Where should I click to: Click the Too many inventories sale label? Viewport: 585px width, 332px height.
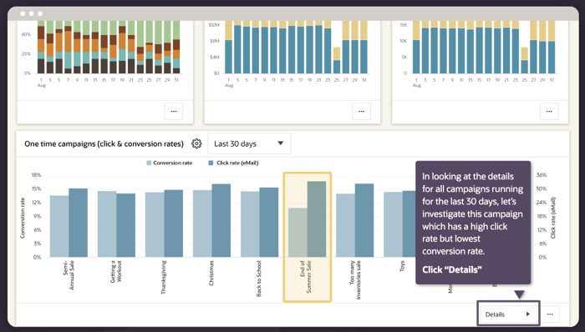[x=355, y=280]
